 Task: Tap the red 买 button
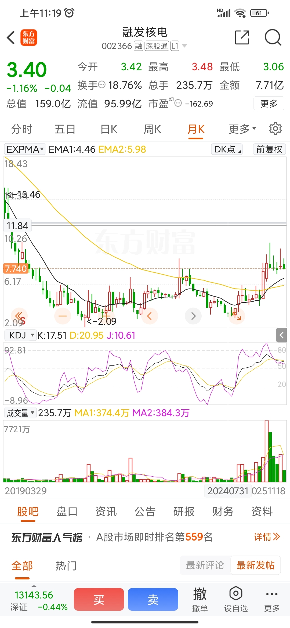coord(99,599)
